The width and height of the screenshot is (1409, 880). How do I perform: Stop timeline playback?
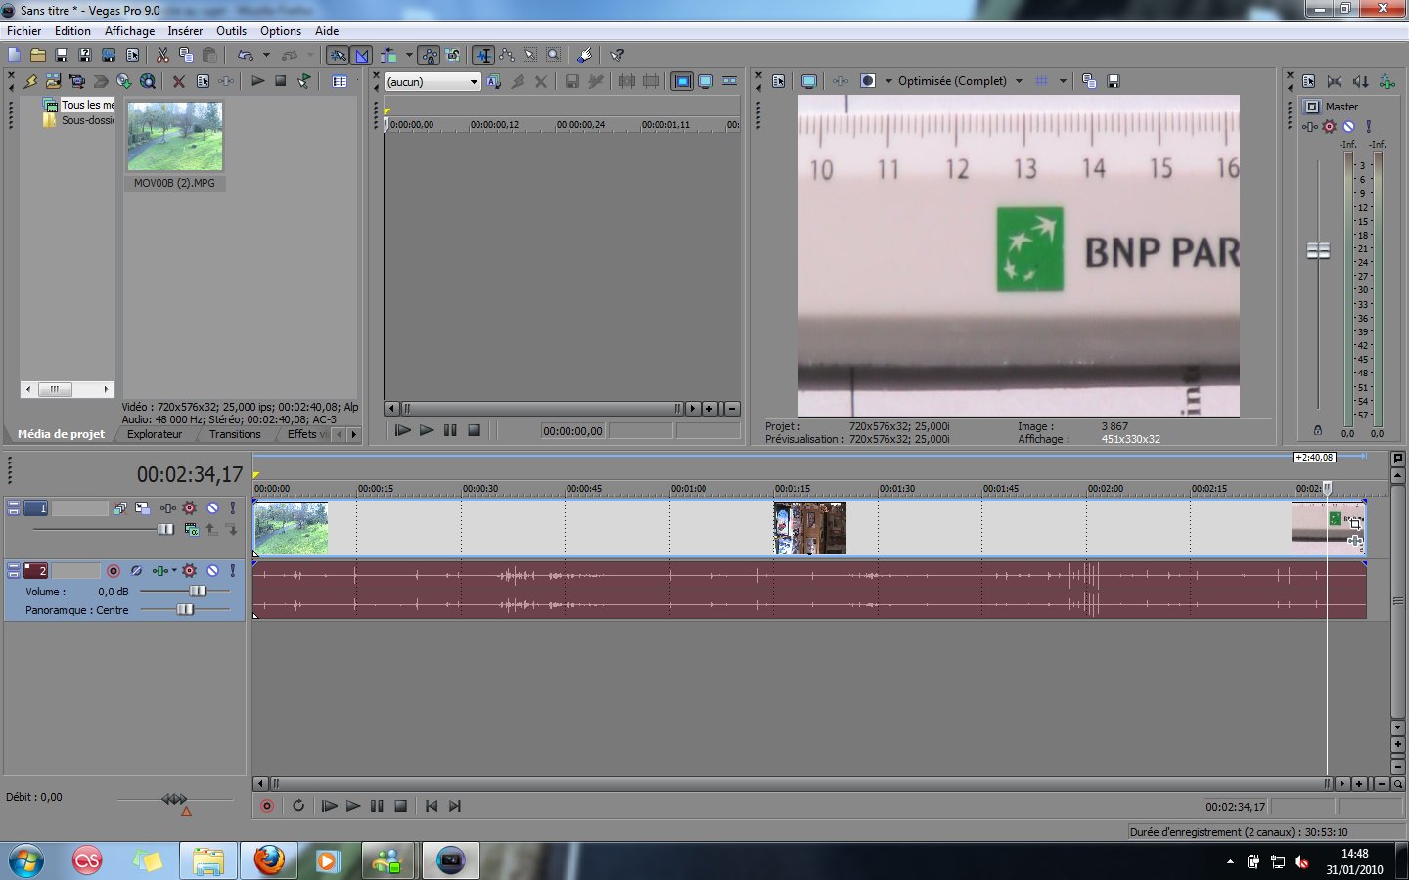tap(400, 806)
